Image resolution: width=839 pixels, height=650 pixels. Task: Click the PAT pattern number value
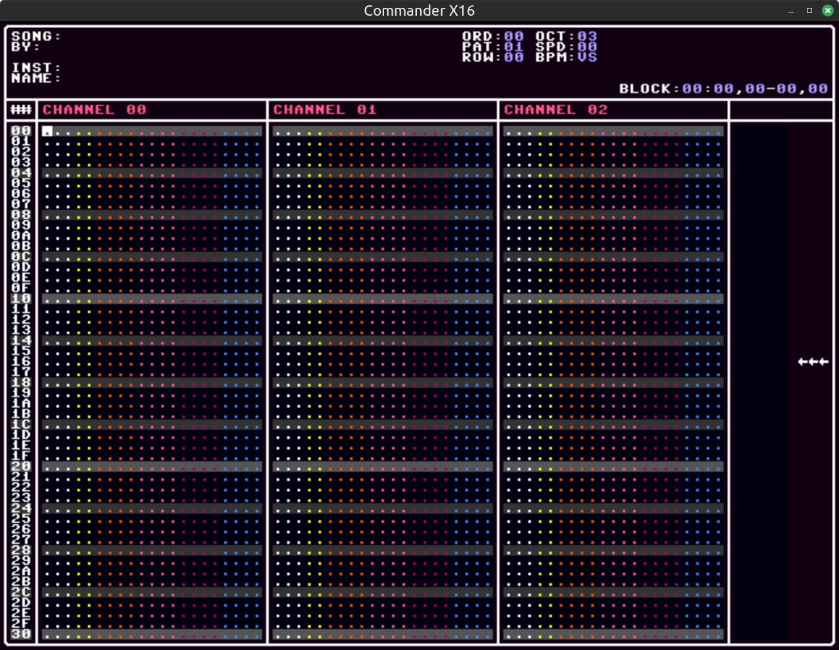(x=514, y=47)
